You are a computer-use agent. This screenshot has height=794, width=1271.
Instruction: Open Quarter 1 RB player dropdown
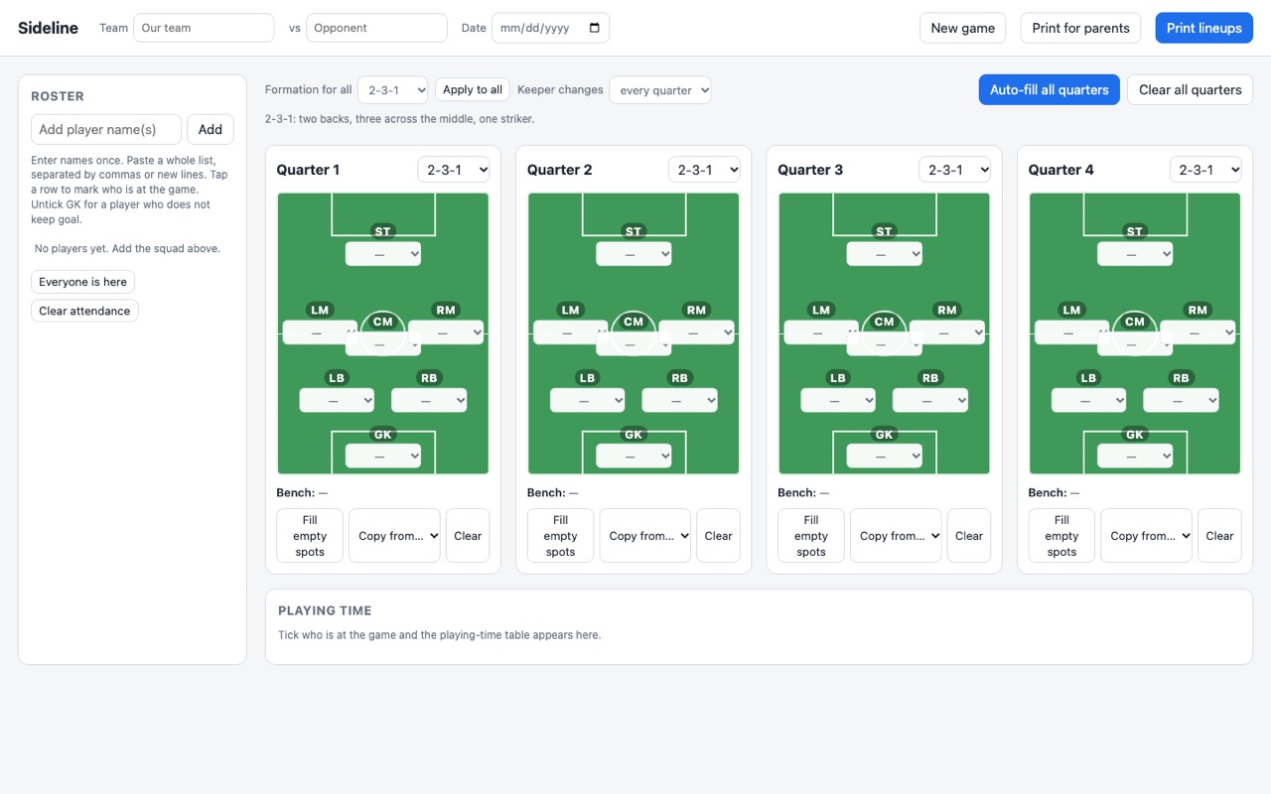pos(429,400)
